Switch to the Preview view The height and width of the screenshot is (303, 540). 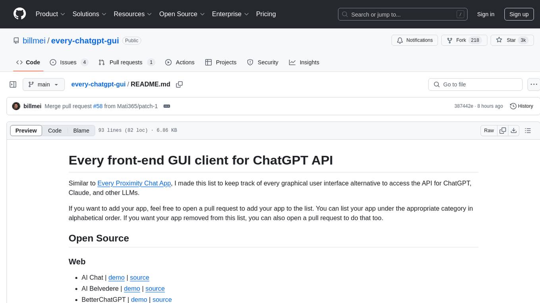(x=26, y=130)
